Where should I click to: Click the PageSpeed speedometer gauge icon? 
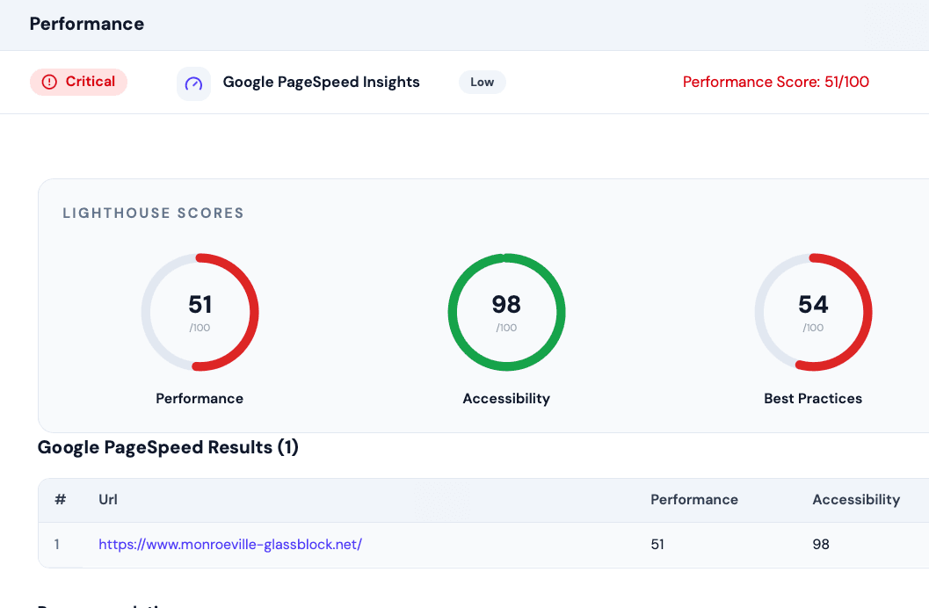click(x=193, y=83)
